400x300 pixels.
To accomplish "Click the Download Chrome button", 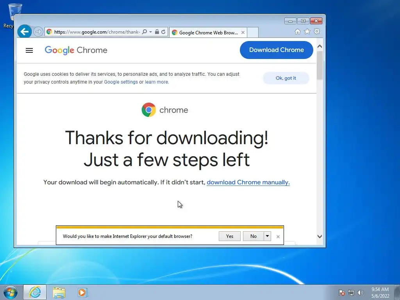I will coord(276,50).
